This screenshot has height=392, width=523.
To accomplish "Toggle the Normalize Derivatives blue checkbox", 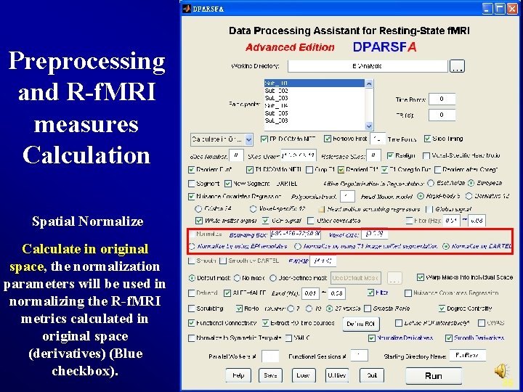I will 372,338.
